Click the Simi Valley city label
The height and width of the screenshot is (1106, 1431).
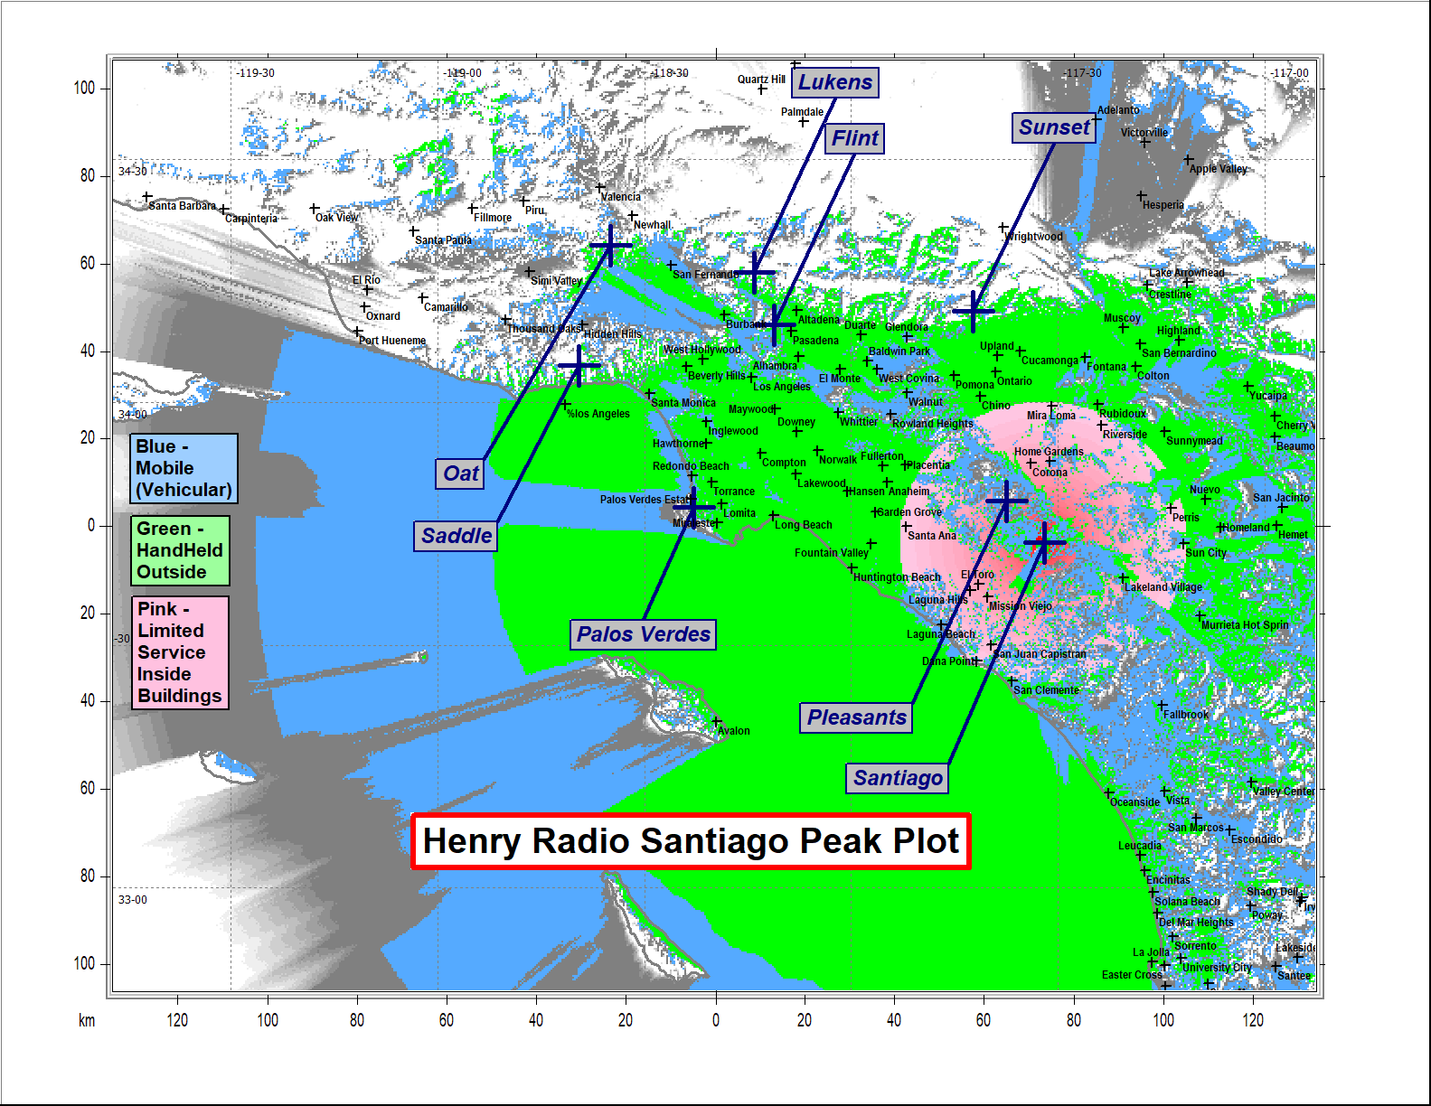(557, 281)
